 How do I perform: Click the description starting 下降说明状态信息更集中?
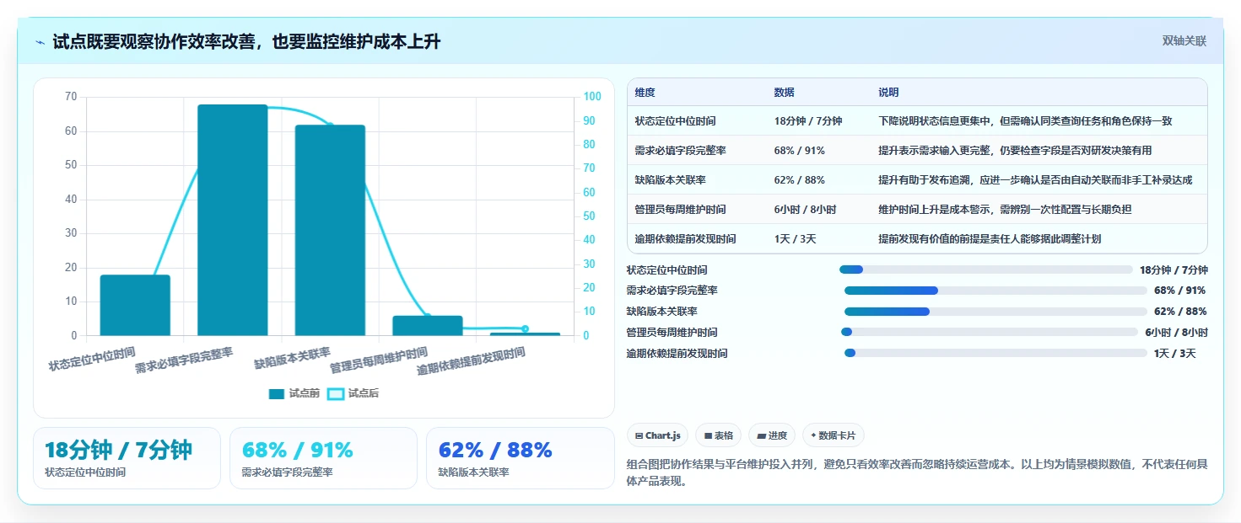point(1025,121)
